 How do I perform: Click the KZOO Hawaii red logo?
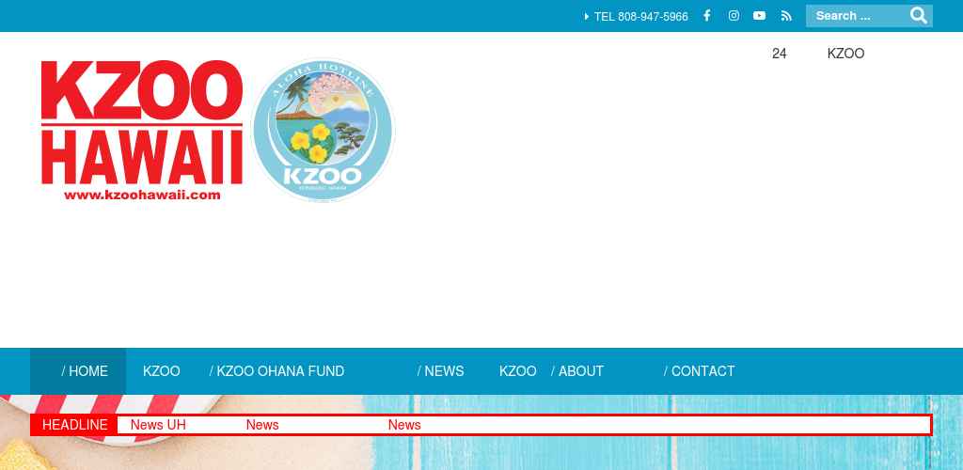point(142,130)
